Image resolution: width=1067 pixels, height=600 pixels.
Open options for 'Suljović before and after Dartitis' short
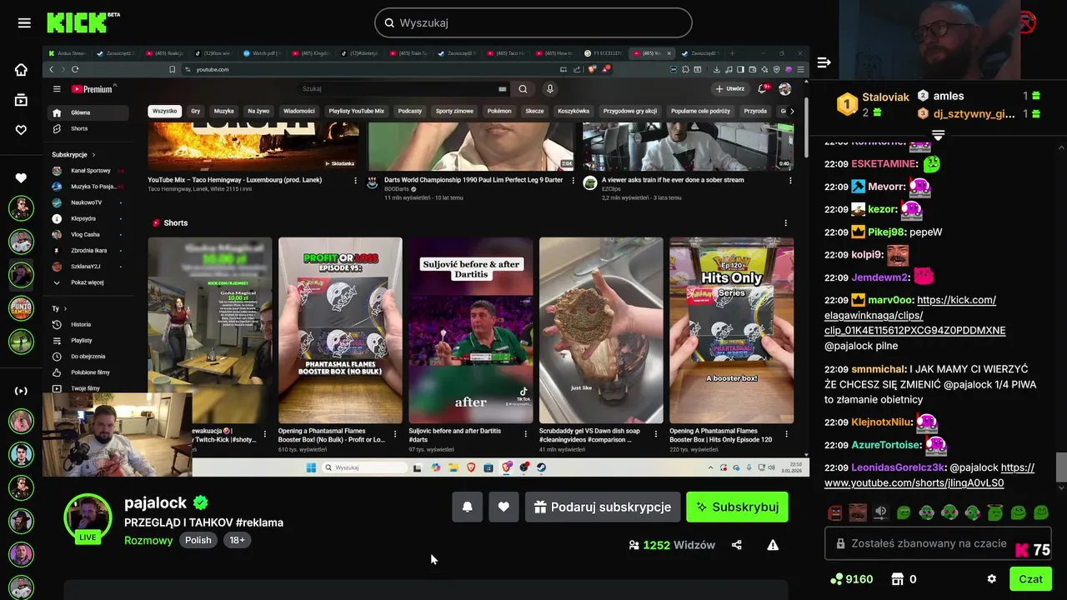[525, 434]
